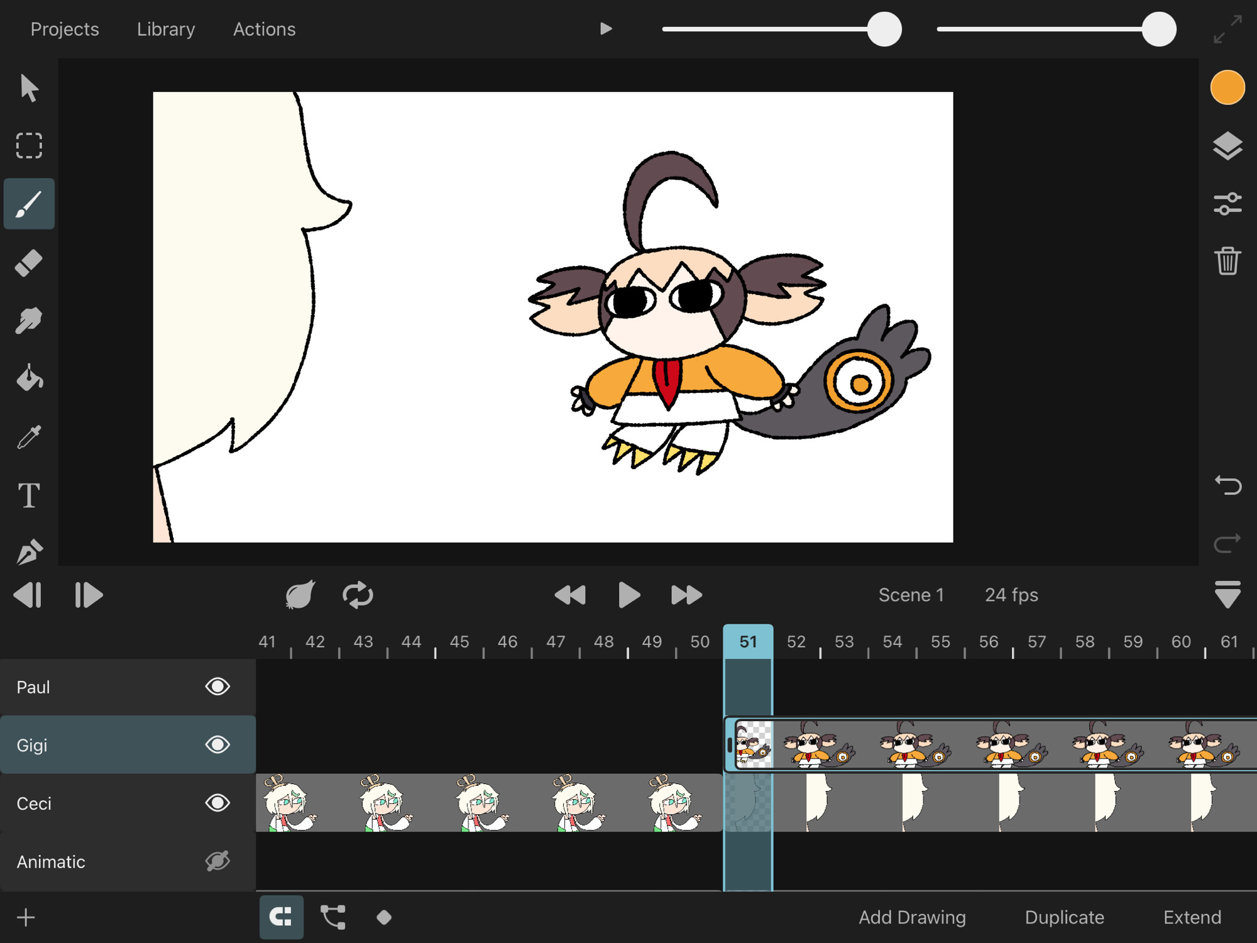
Task: Toggle onion skin
Action: click(x=300, y=595)
